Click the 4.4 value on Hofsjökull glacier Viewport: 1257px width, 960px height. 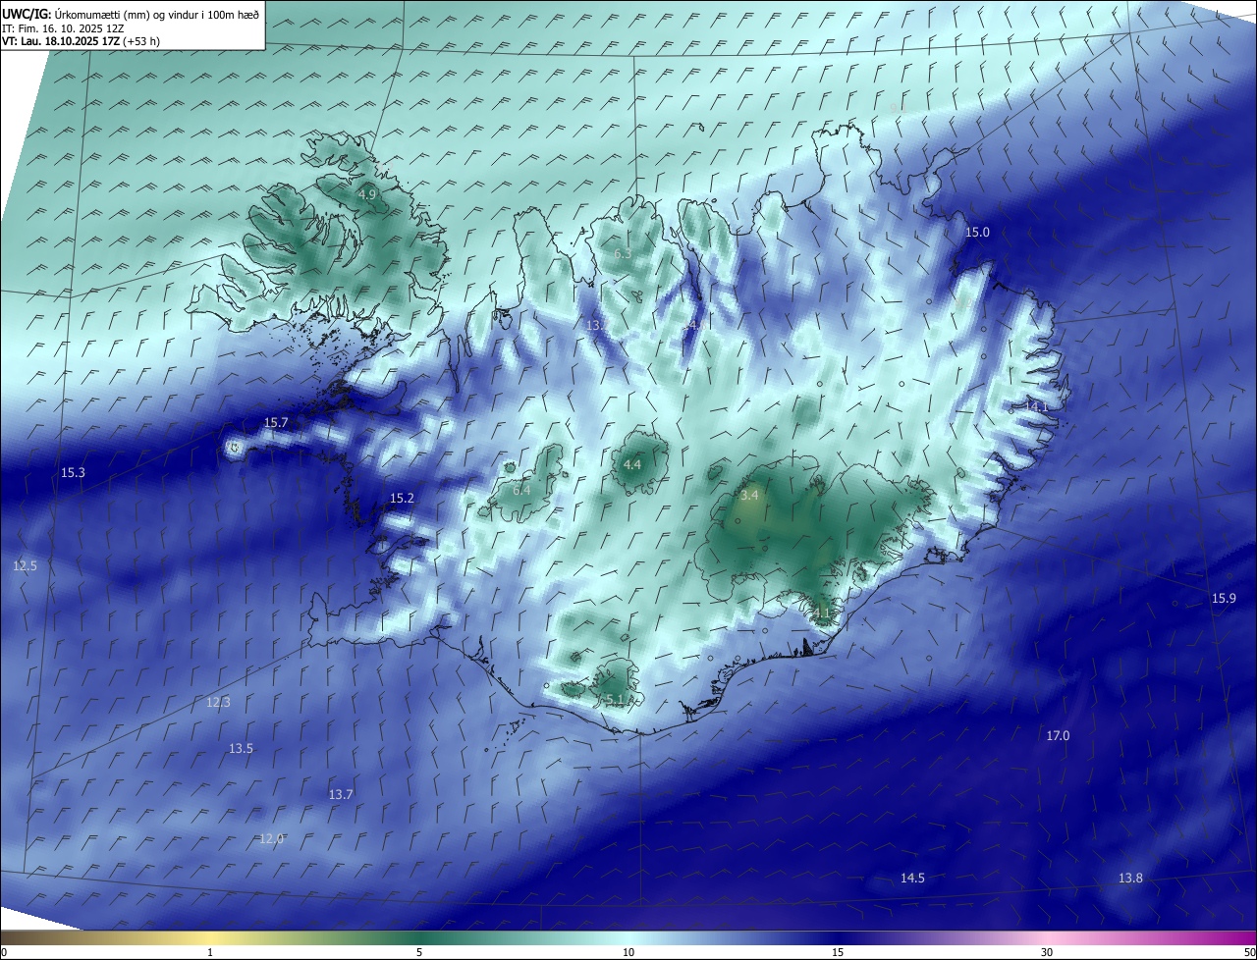[632, 465]
